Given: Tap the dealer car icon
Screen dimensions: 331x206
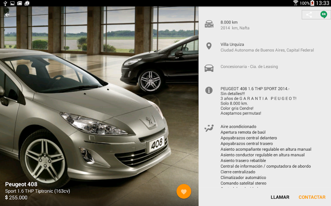Looking at the screenshot, I should pyautogui.click(x=209, y=68).
